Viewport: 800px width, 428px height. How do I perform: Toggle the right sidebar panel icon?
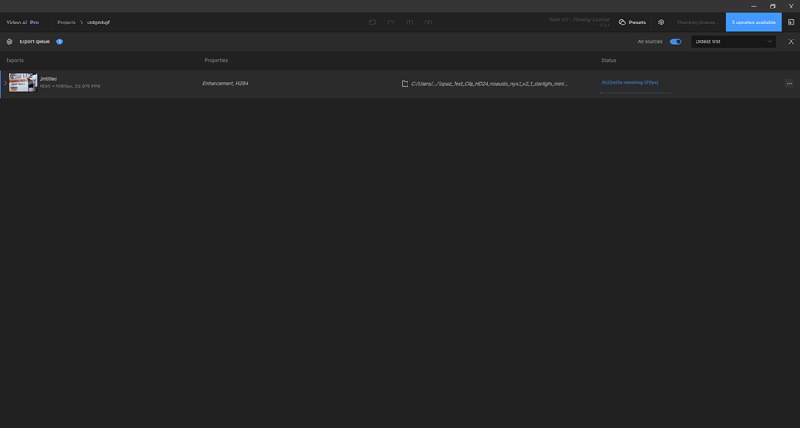tap(791, 23)
